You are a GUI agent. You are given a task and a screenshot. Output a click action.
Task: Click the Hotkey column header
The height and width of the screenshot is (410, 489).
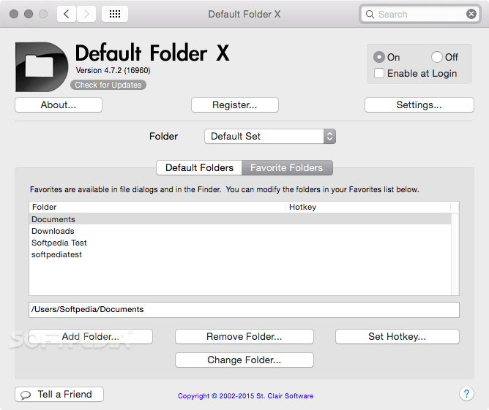point(368,207)
